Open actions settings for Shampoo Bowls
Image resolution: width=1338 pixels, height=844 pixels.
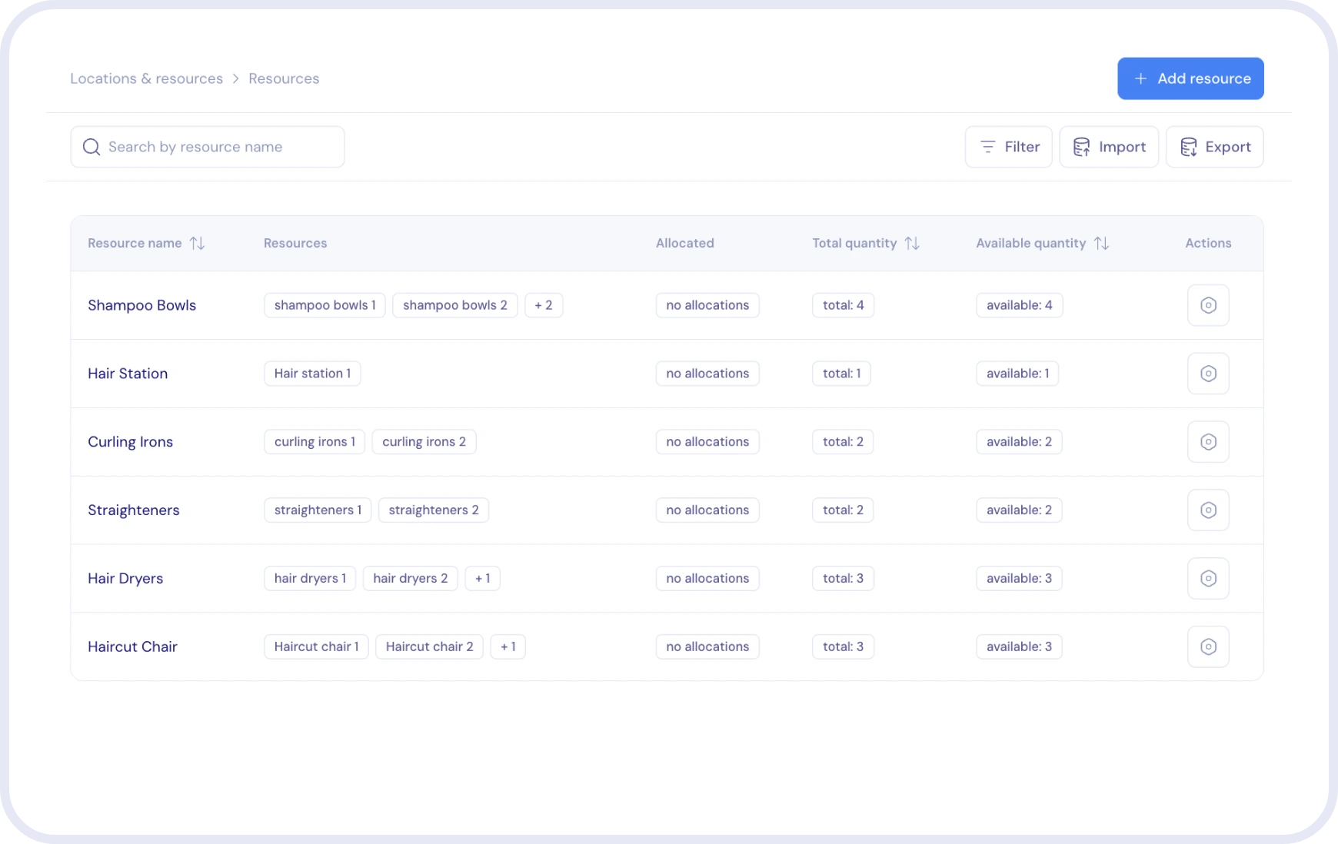click(1207, 304)
